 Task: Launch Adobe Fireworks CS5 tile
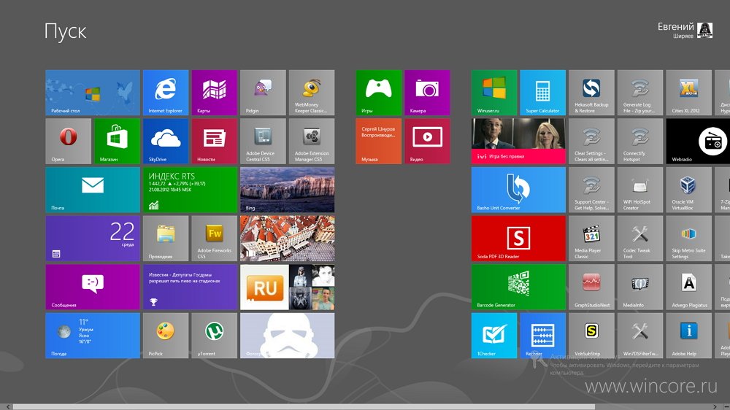click(214, 239)
